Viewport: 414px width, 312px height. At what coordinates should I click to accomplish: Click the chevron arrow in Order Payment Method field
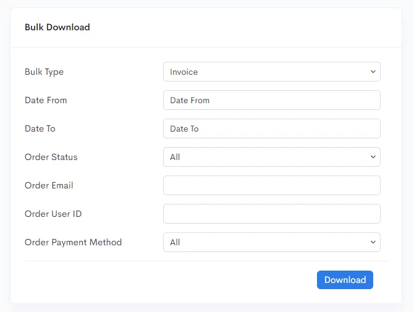pos(373,242)
